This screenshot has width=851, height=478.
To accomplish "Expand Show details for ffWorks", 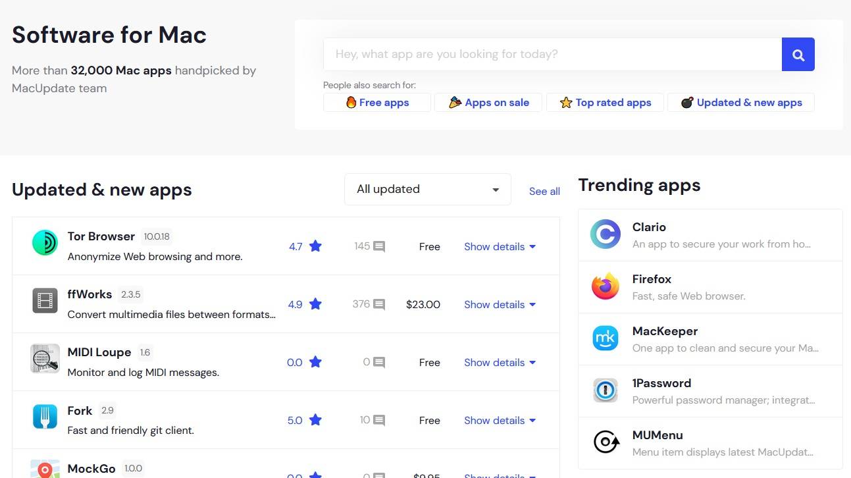I will [x=499, y=304].
